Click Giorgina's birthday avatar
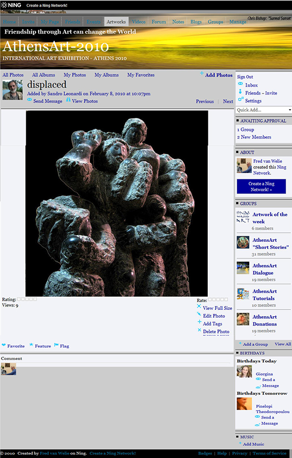 click(x=244, y=372)
